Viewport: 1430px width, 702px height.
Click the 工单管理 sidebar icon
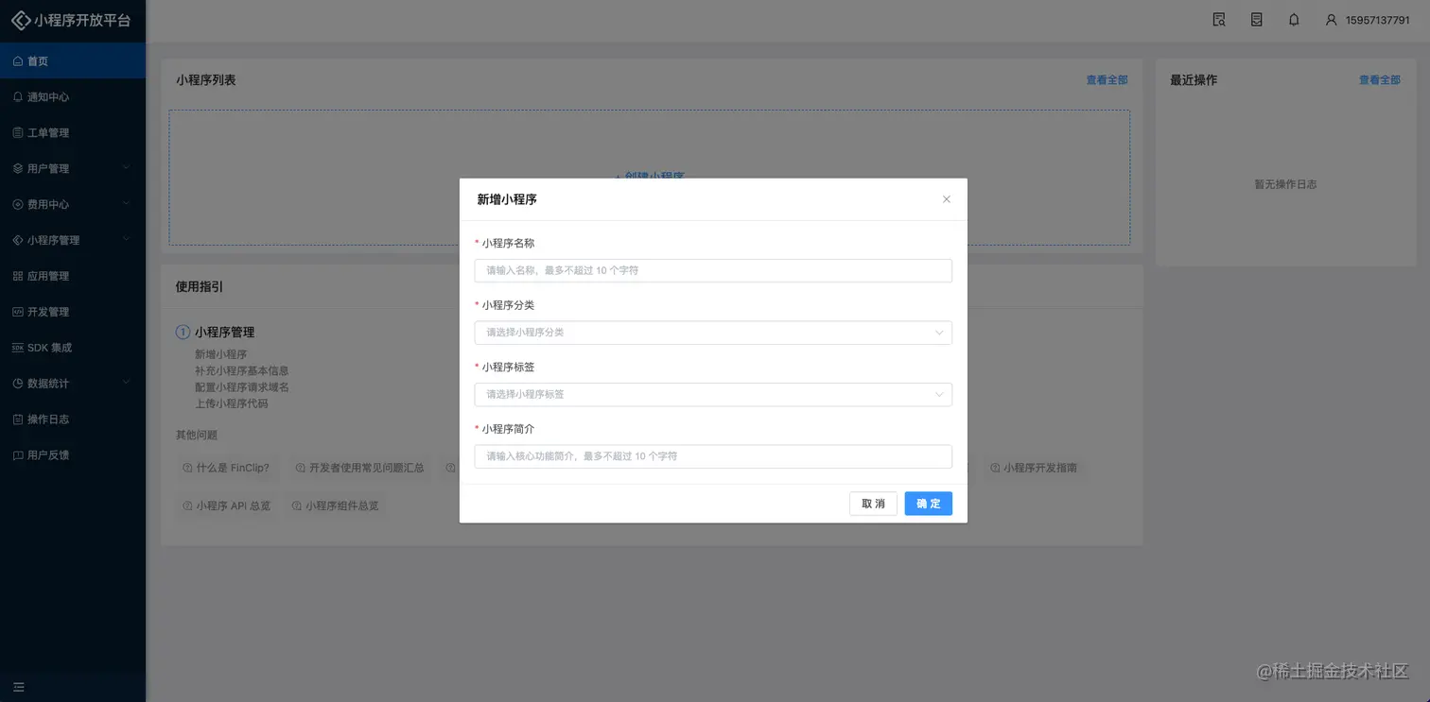click(18, 132)
